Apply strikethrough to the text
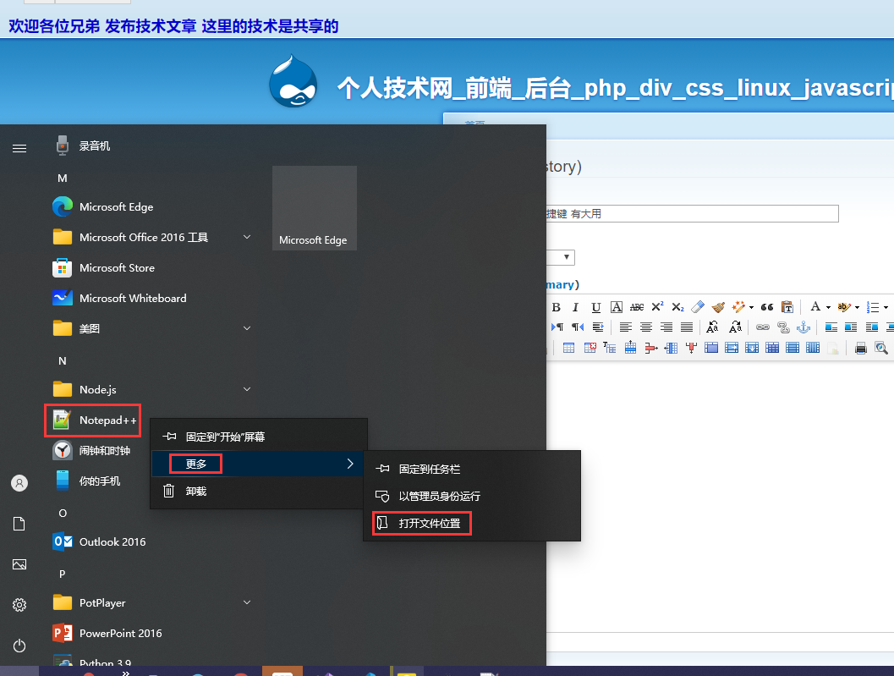The width and height of the screenshot is (894, 676). [637, 307]
